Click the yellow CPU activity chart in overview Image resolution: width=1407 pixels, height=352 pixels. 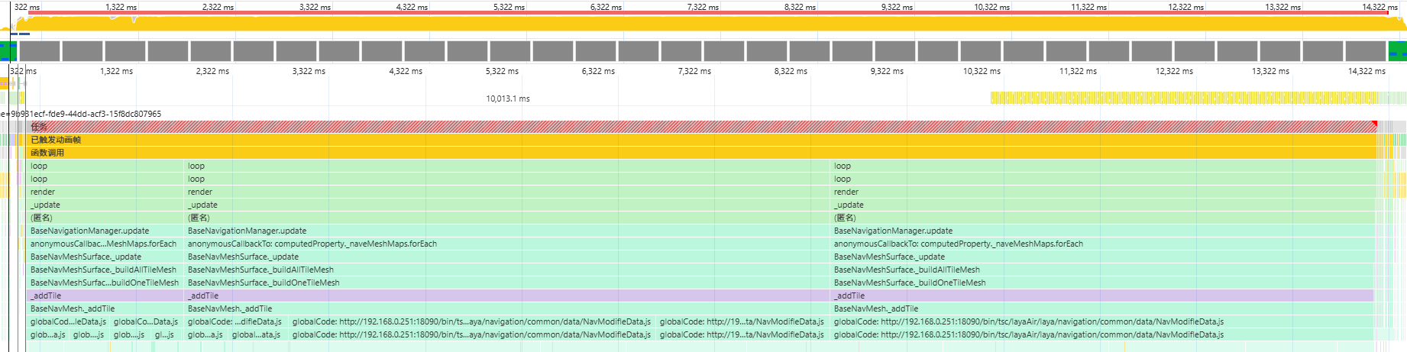[687, 24]
